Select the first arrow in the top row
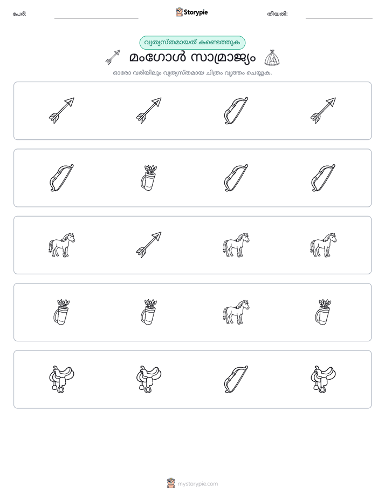This screenshot has height=499, width=385. (61, 110)
